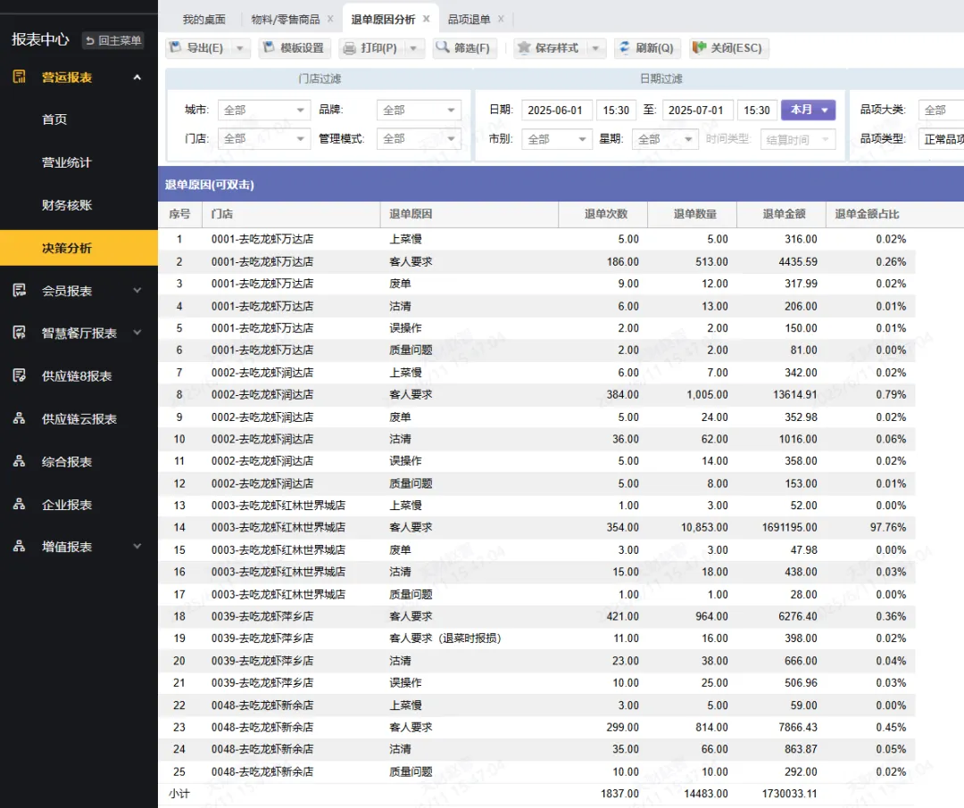This screenshot has height=808, width=964.
Task: Click the Save Style (保存样式) star icon
Action: click(524, 48)
